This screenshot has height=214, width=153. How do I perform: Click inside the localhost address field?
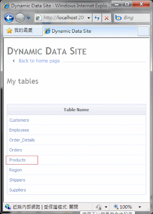pos(64,18)
